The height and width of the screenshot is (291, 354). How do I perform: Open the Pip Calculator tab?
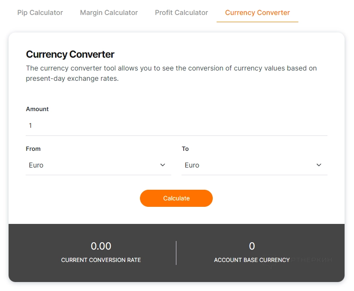pos(40,13)
